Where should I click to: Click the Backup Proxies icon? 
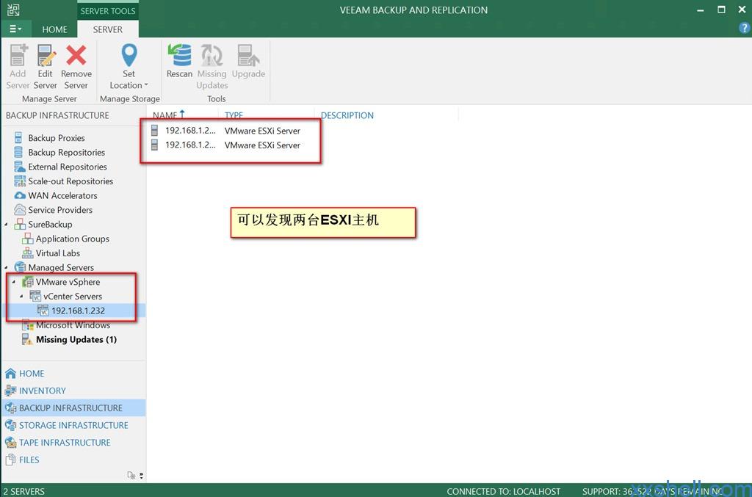18,138
